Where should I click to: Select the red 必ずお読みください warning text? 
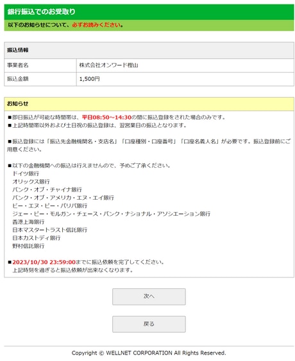(x=96, y=25)
